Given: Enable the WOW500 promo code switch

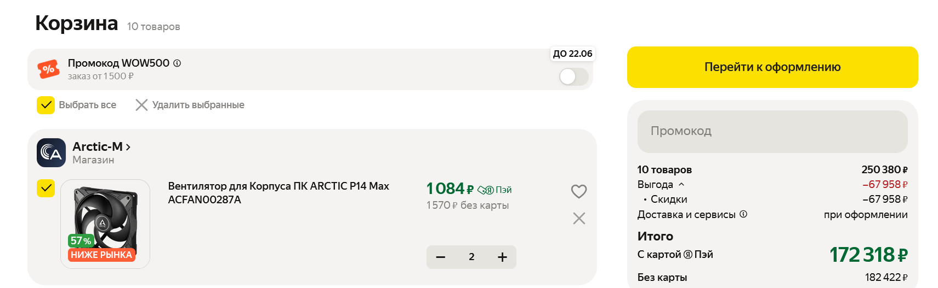Looking at the screenshot, I should click(x=573, y=77).
